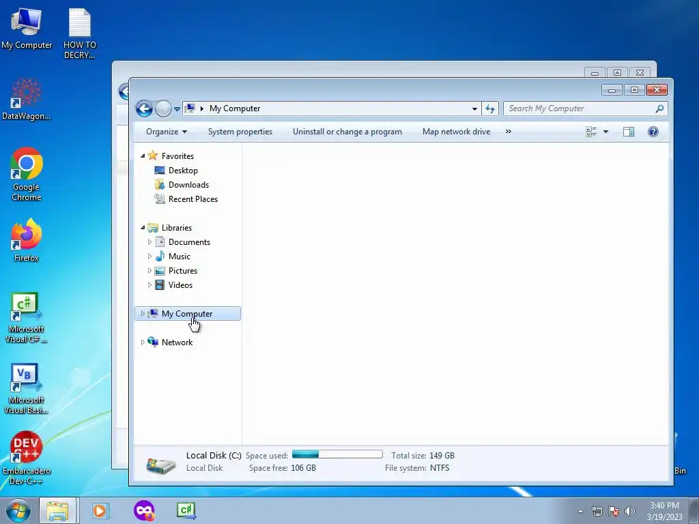Screen dimensions: 699x524
Task: Expand the Pictures library
Action: pos(149,270)
